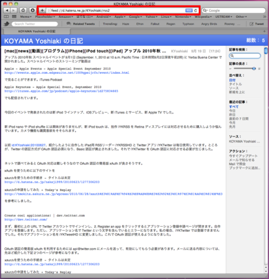269x279 pixels.
Task: Open trending topic Angry Birds
Action: pyautogui.click(x=209, y=24)
